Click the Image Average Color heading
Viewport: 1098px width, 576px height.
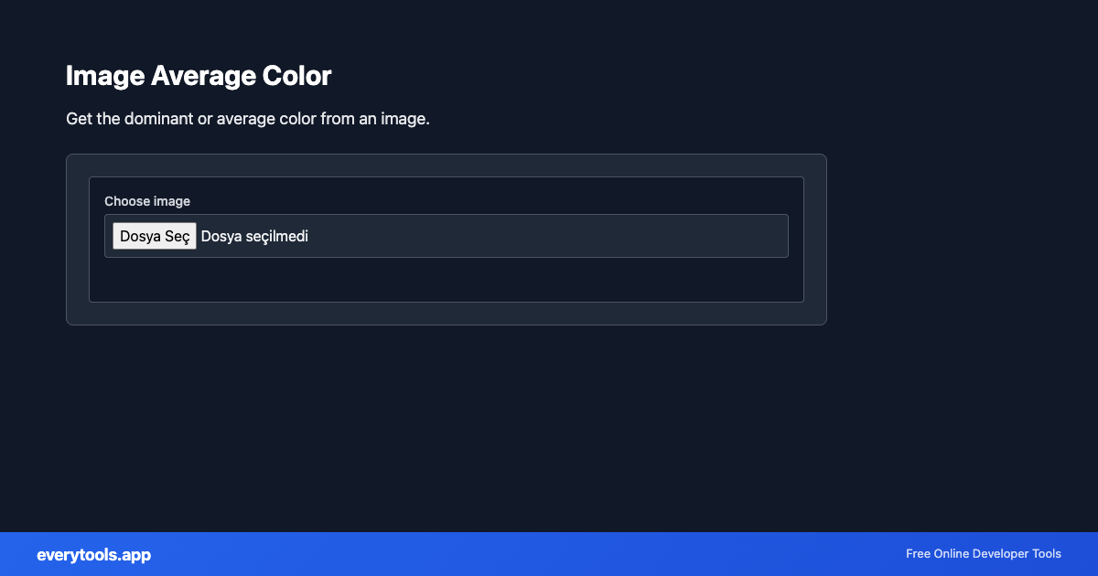pos(198,75)
